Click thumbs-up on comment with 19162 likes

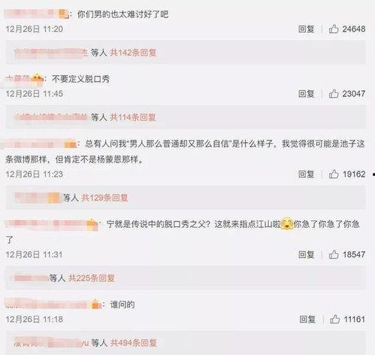click(x=334, y=174)
